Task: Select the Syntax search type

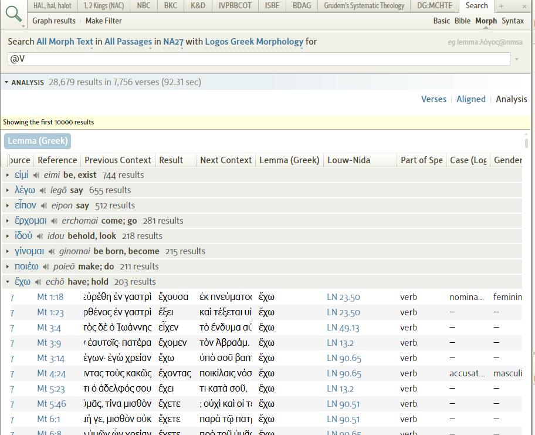Action: (513, 21)
